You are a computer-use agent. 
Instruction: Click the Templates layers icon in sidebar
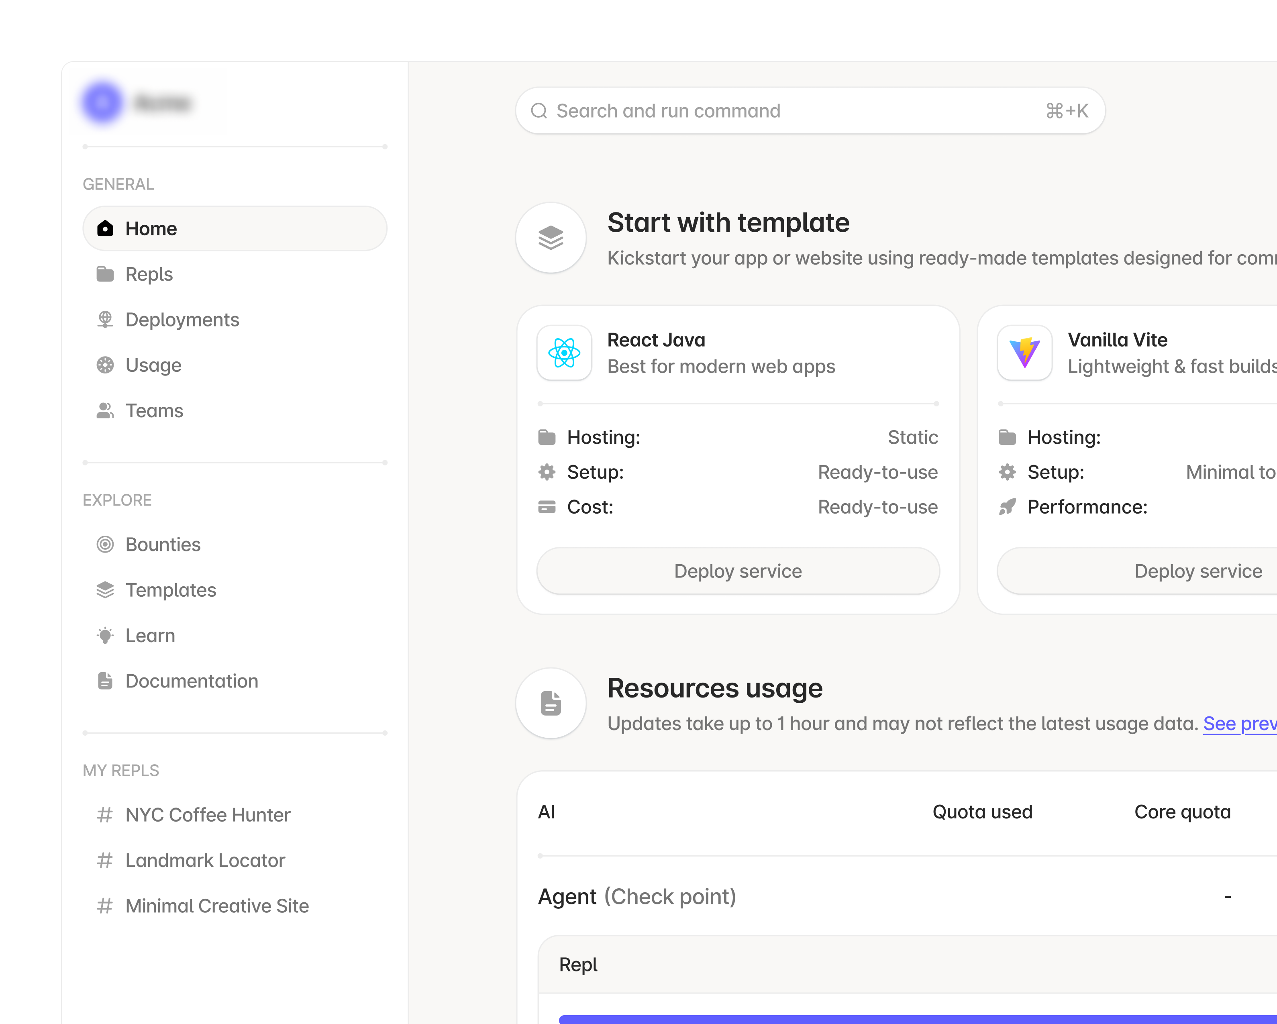tap(105, 590)
